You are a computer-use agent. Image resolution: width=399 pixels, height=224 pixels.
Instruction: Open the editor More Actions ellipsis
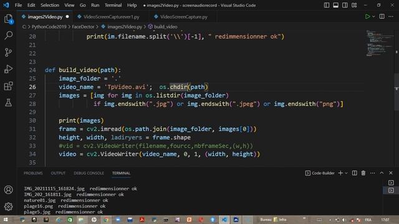(391, 17)
